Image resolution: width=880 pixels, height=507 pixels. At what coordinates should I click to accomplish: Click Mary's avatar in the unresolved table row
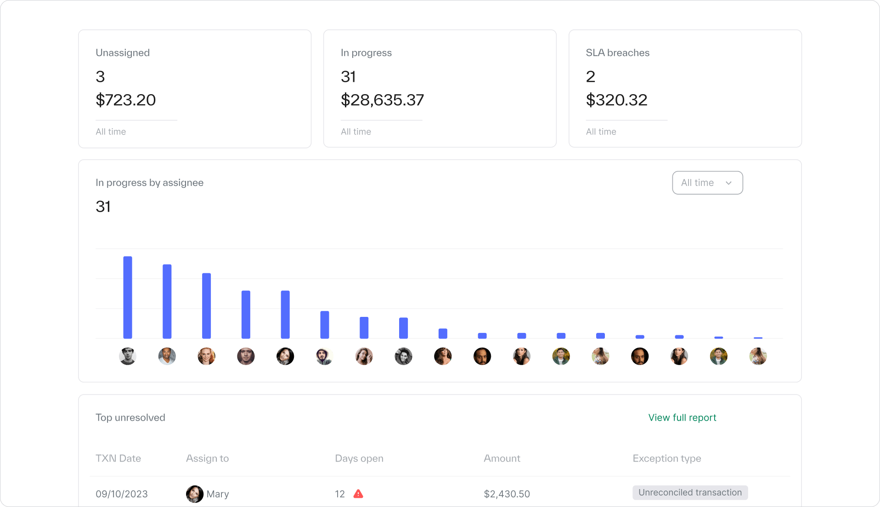tap(194, 494)
